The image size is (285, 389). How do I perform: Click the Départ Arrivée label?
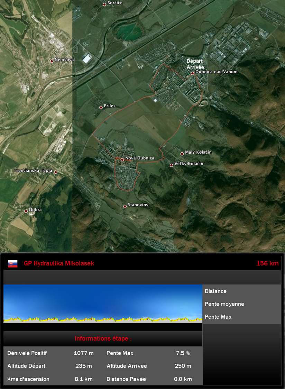pyautogui.click(x=195, y=64)
